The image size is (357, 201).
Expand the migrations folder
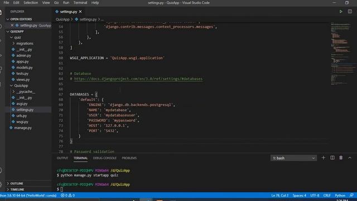25,44
